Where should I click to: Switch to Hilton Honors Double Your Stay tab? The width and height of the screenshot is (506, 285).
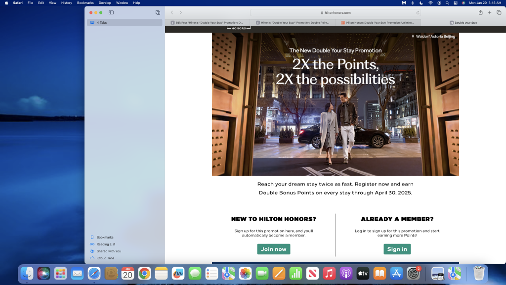click(x=378, y=23)
